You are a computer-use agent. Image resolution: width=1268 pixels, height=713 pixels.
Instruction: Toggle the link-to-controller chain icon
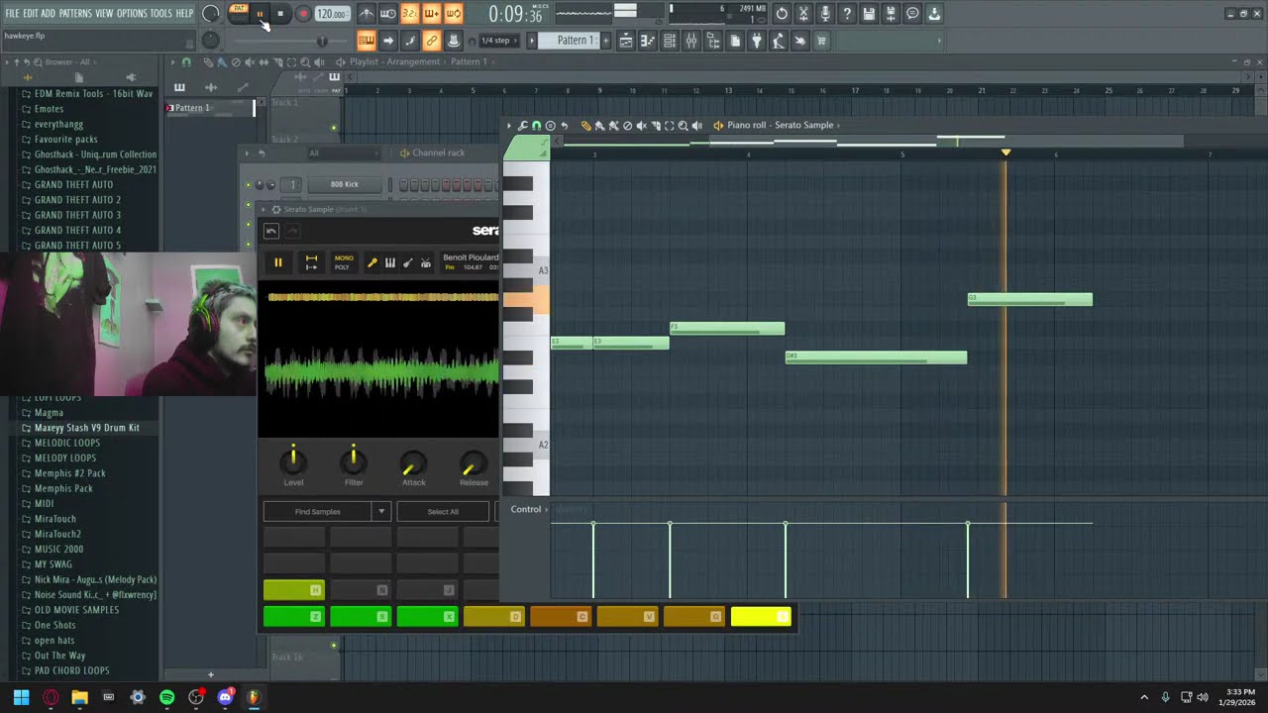[432, 41]
